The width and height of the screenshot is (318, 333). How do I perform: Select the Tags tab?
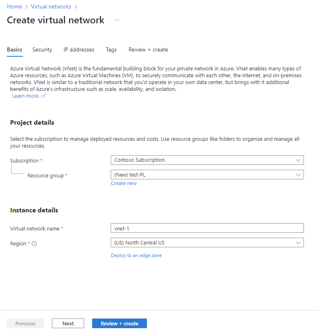click(x=111, y=49)
